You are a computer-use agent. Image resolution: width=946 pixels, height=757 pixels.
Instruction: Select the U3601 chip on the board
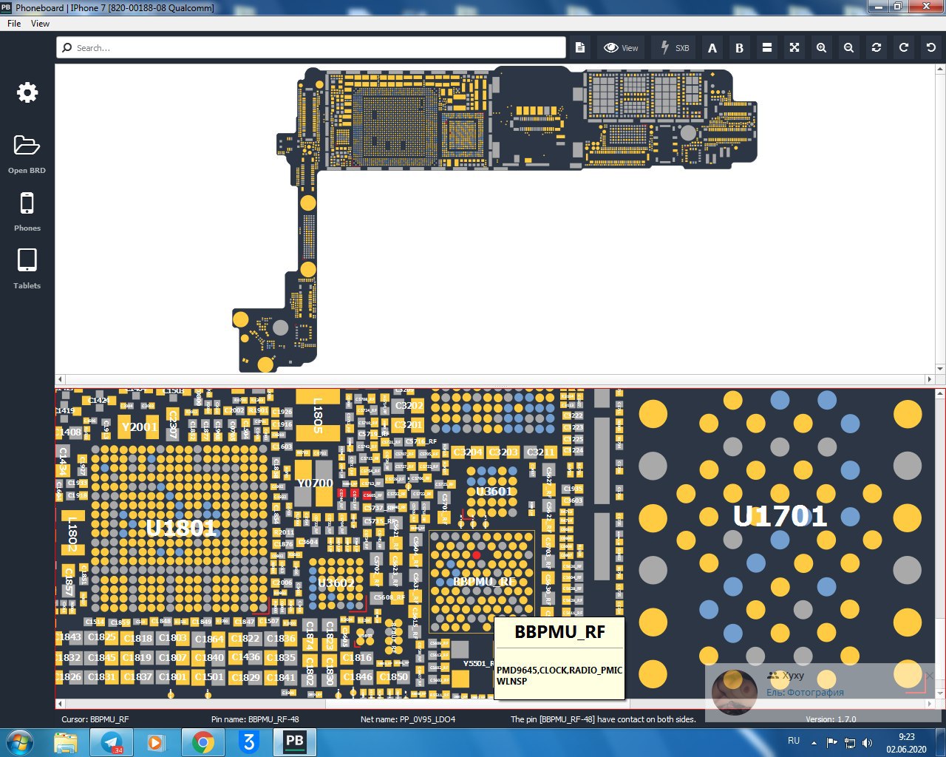[x=494, y=492]
